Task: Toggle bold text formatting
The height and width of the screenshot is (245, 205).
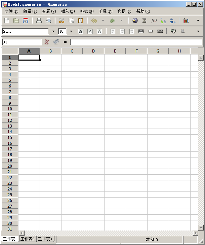Action: tap(81, 31)
